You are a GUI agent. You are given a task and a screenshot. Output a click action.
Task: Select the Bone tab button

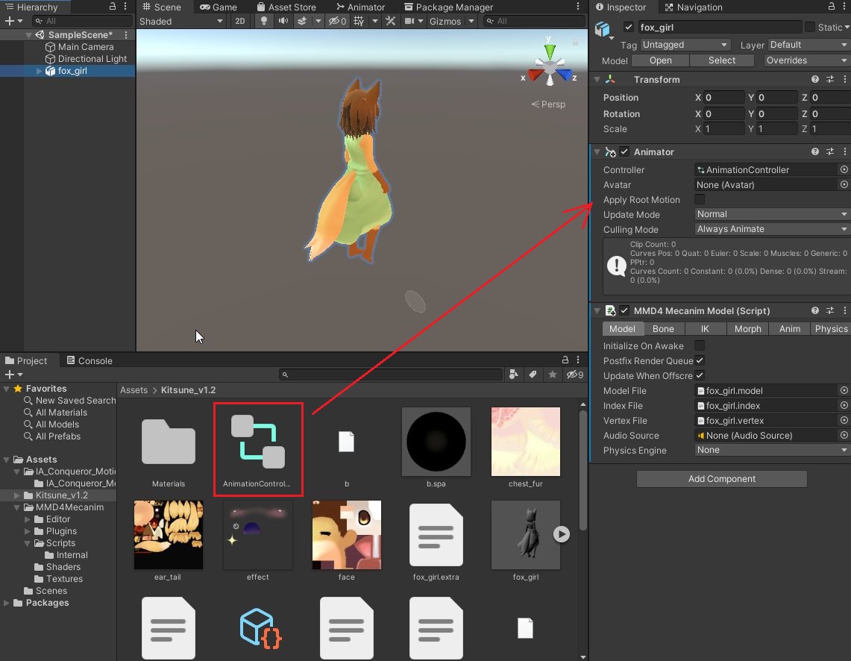[663, 329]
